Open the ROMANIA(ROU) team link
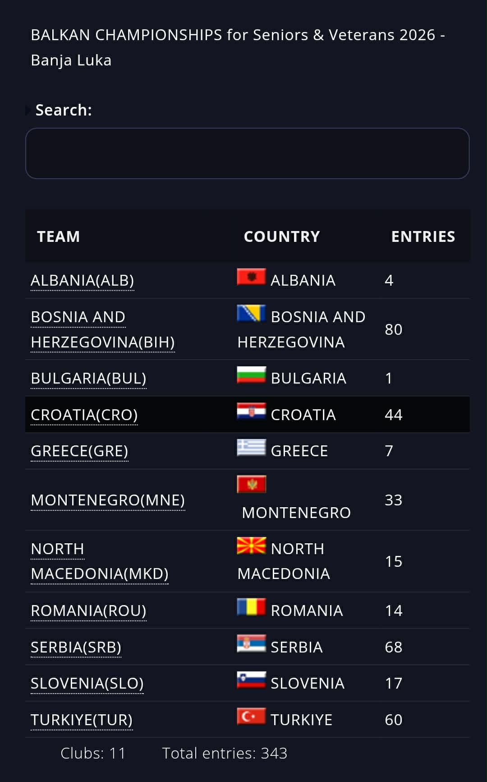 pyautogui.click(x=88, y=611)
